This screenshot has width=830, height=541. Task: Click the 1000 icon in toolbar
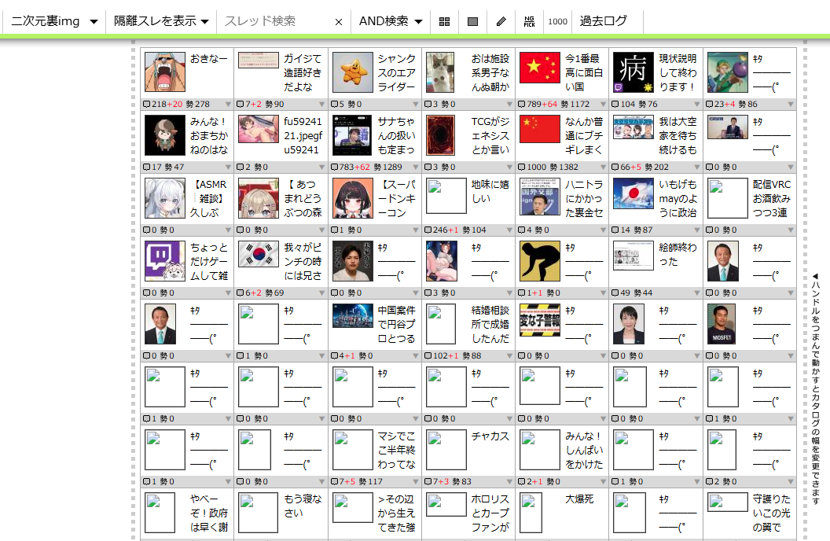pos(557,21)
